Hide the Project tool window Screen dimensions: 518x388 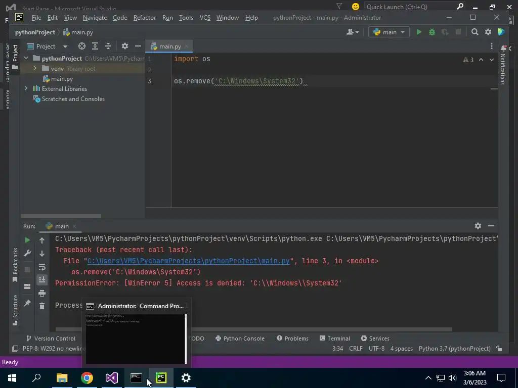(x=138, y=46)
